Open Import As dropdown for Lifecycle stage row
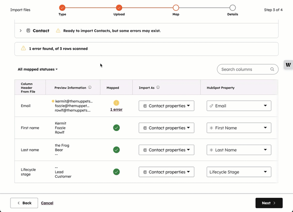 tap(166, 172)
